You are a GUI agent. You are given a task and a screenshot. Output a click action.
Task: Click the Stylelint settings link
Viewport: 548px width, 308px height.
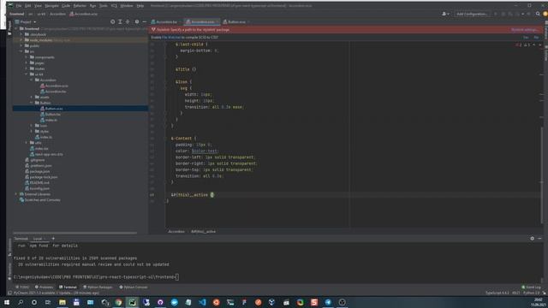(524, 30)
